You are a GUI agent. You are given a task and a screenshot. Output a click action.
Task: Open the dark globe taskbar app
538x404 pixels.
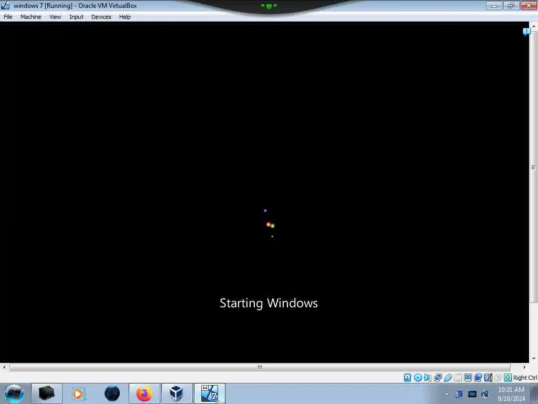(x=112, y=393)
